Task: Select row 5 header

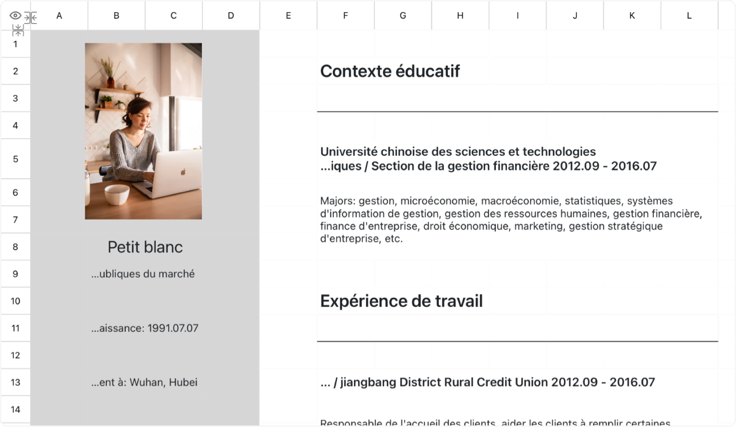Action: pos(15,159)
